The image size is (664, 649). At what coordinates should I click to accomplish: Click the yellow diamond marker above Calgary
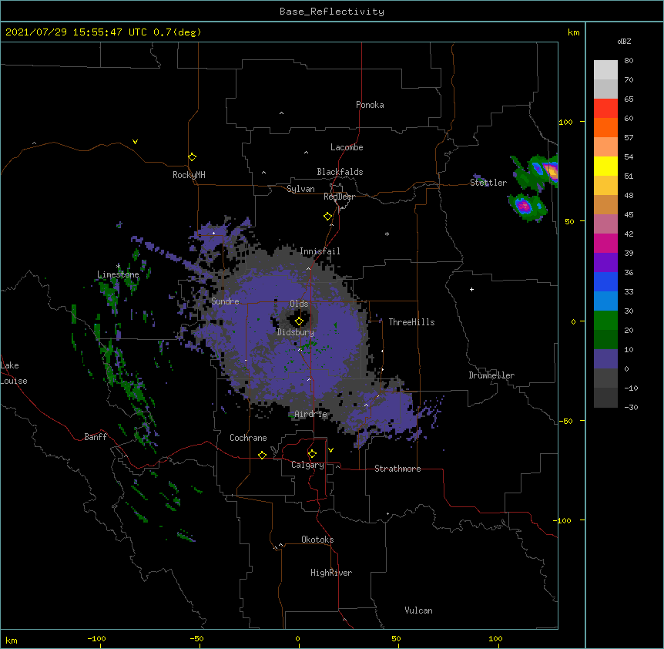pyautogui.click(x=312, y=454)
